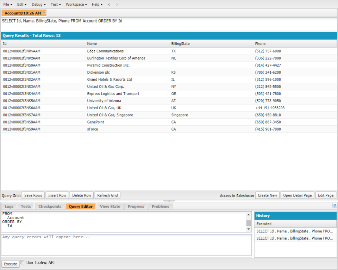The image size is (338, 270).
Task: Sort by the BillingState column header
Action: pos(211,44)
